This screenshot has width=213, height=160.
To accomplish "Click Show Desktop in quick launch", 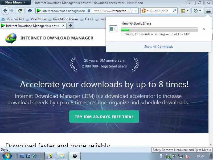I will pyautogui.click(x=22, y=156).
